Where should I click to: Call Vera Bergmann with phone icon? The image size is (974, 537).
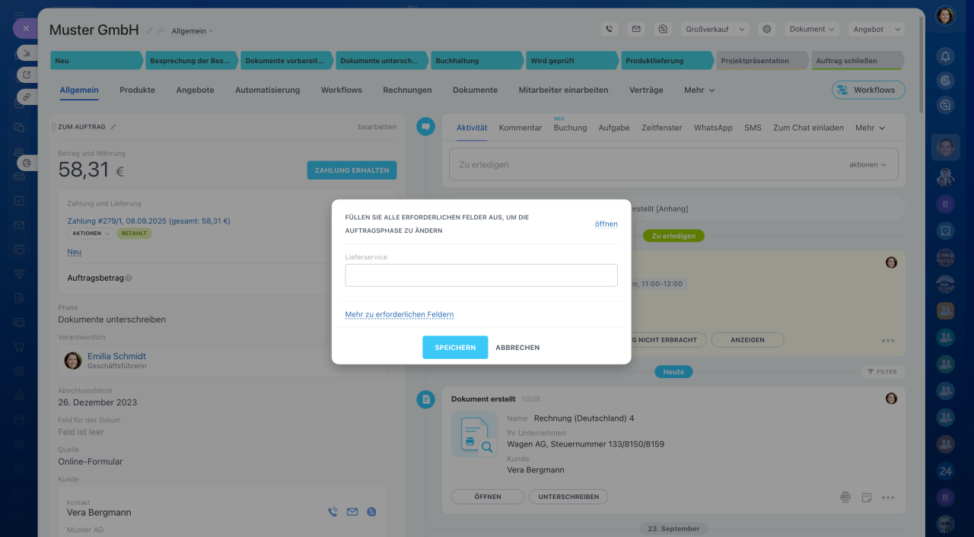point(333,512)
